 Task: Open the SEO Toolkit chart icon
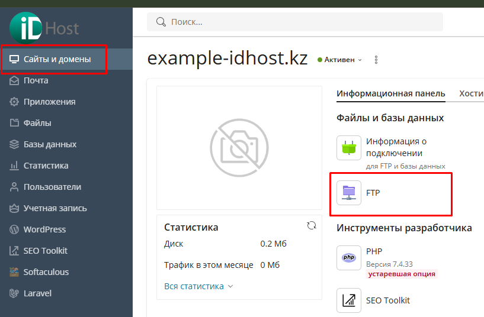(349, 300)
